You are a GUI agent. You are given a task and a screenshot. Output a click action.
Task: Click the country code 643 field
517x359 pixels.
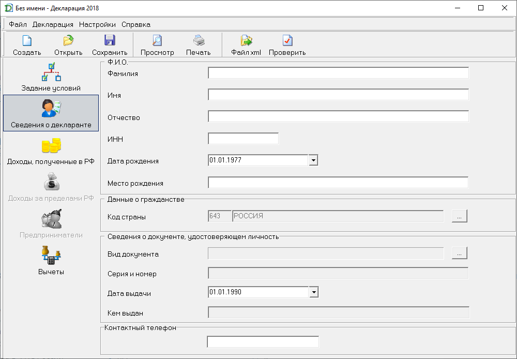point(220,216)
